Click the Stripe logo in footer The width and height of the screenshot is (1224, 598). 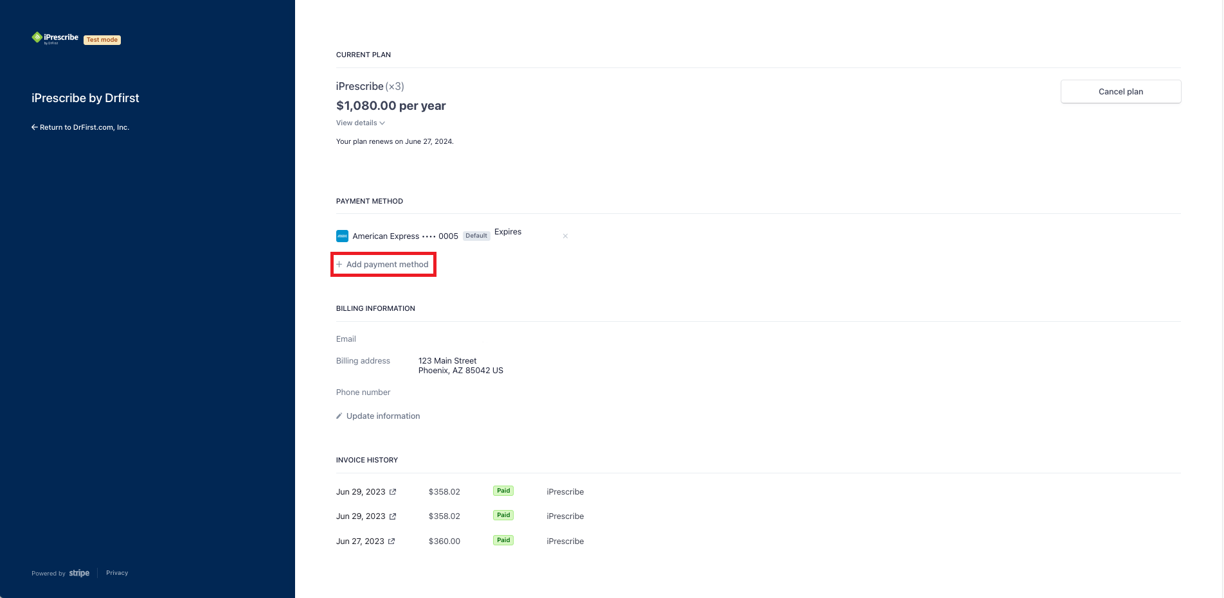(x=79, y=573)
